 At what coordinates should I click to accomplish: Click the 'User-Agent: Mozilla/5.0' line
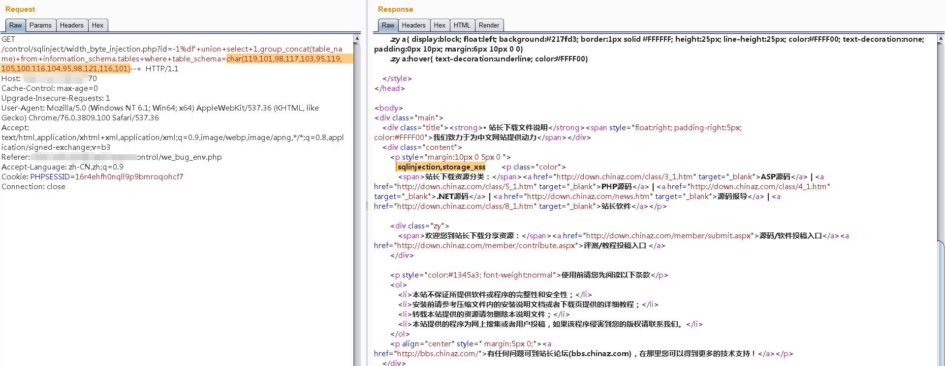click(x=160, y=108)
